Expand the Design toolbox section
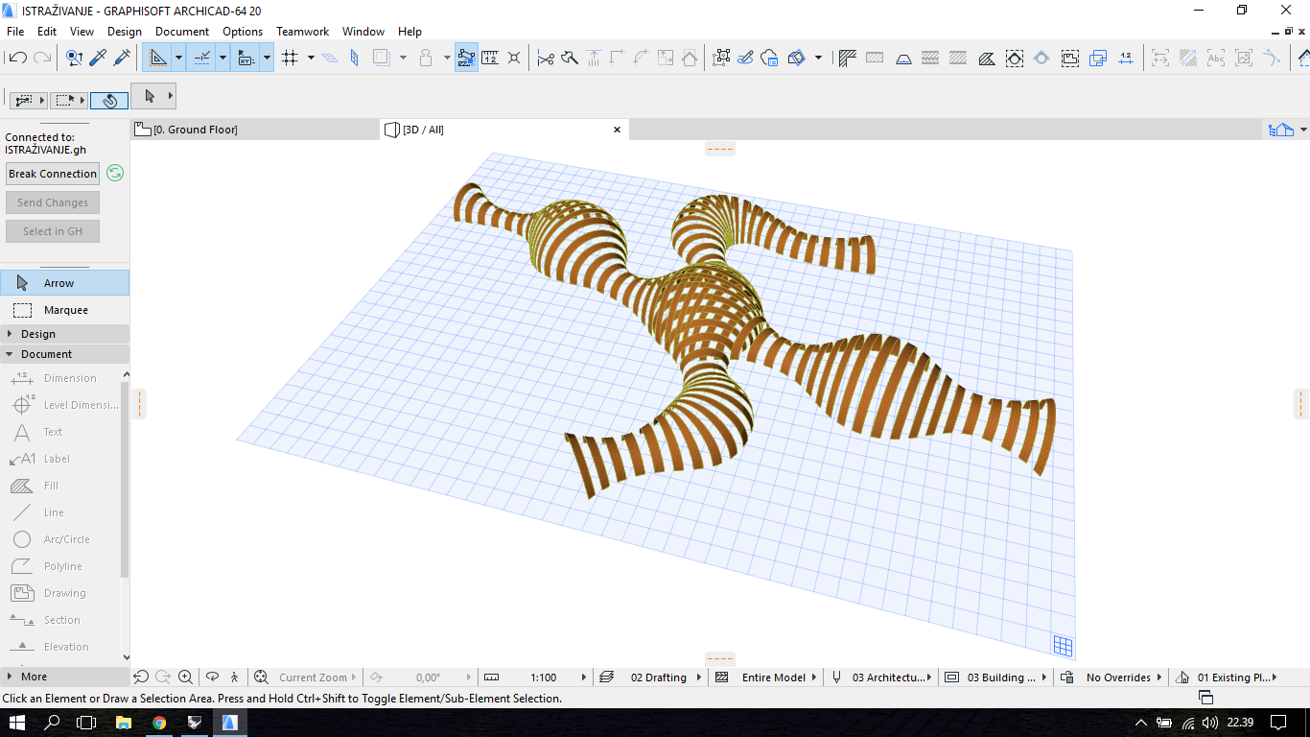Image resolution: width=1310 pixels, height=737 pixels. 64,334
